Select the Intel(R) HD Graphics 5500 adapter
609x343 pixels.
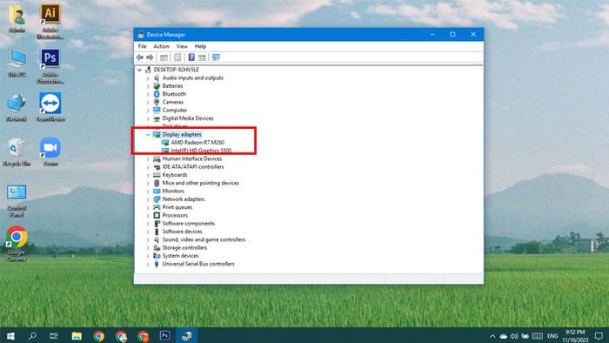[x=201, y=151]
